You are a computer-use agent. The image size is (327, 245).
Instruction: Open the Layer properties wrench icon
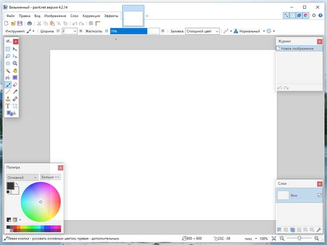pyautogui.click(x=319, y=230)
